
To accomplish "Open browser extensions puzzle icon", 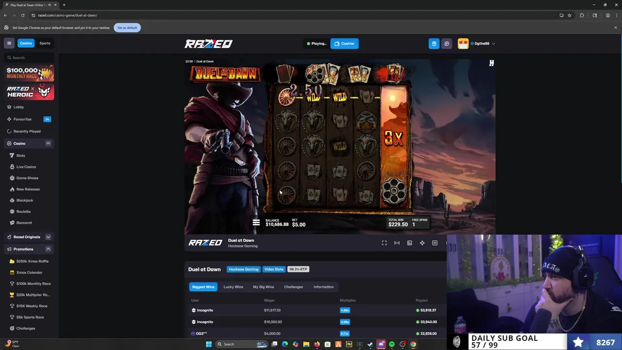I will [582, 15].
